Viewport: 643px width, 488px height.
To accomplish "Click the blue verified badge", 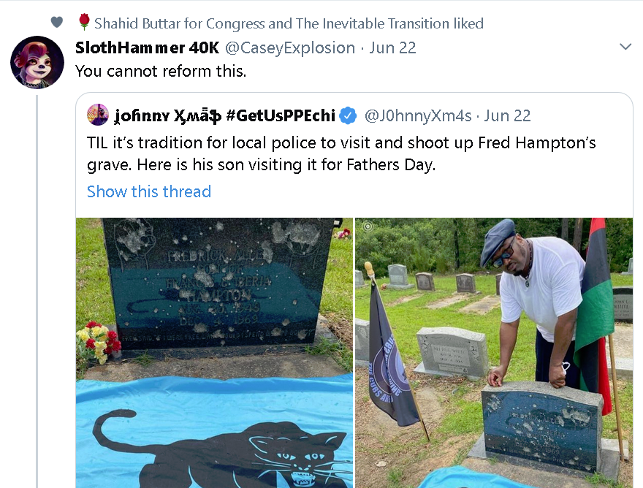I will click(348, 115).
